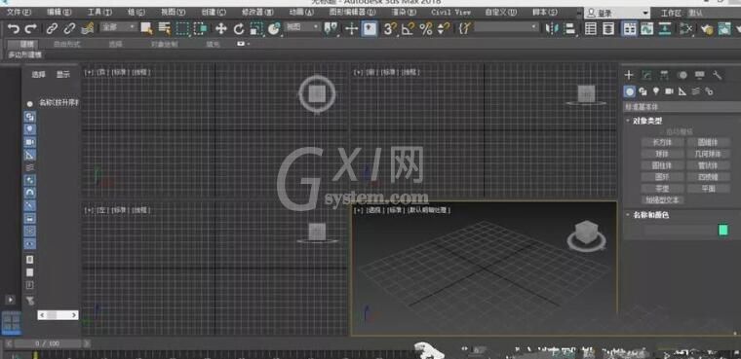Click the 圆柱体 cylinder button
741x359 pixels.
(x=663, y=165)
